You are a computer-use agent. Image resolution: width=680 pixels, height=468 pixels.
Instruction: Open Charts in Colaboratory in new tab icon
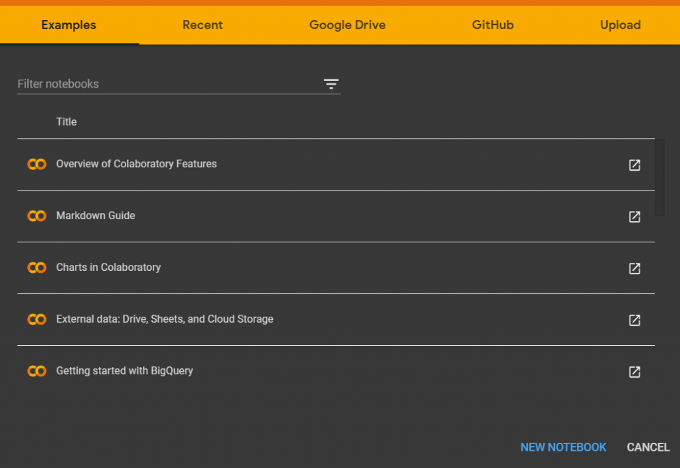click(634, 268)
